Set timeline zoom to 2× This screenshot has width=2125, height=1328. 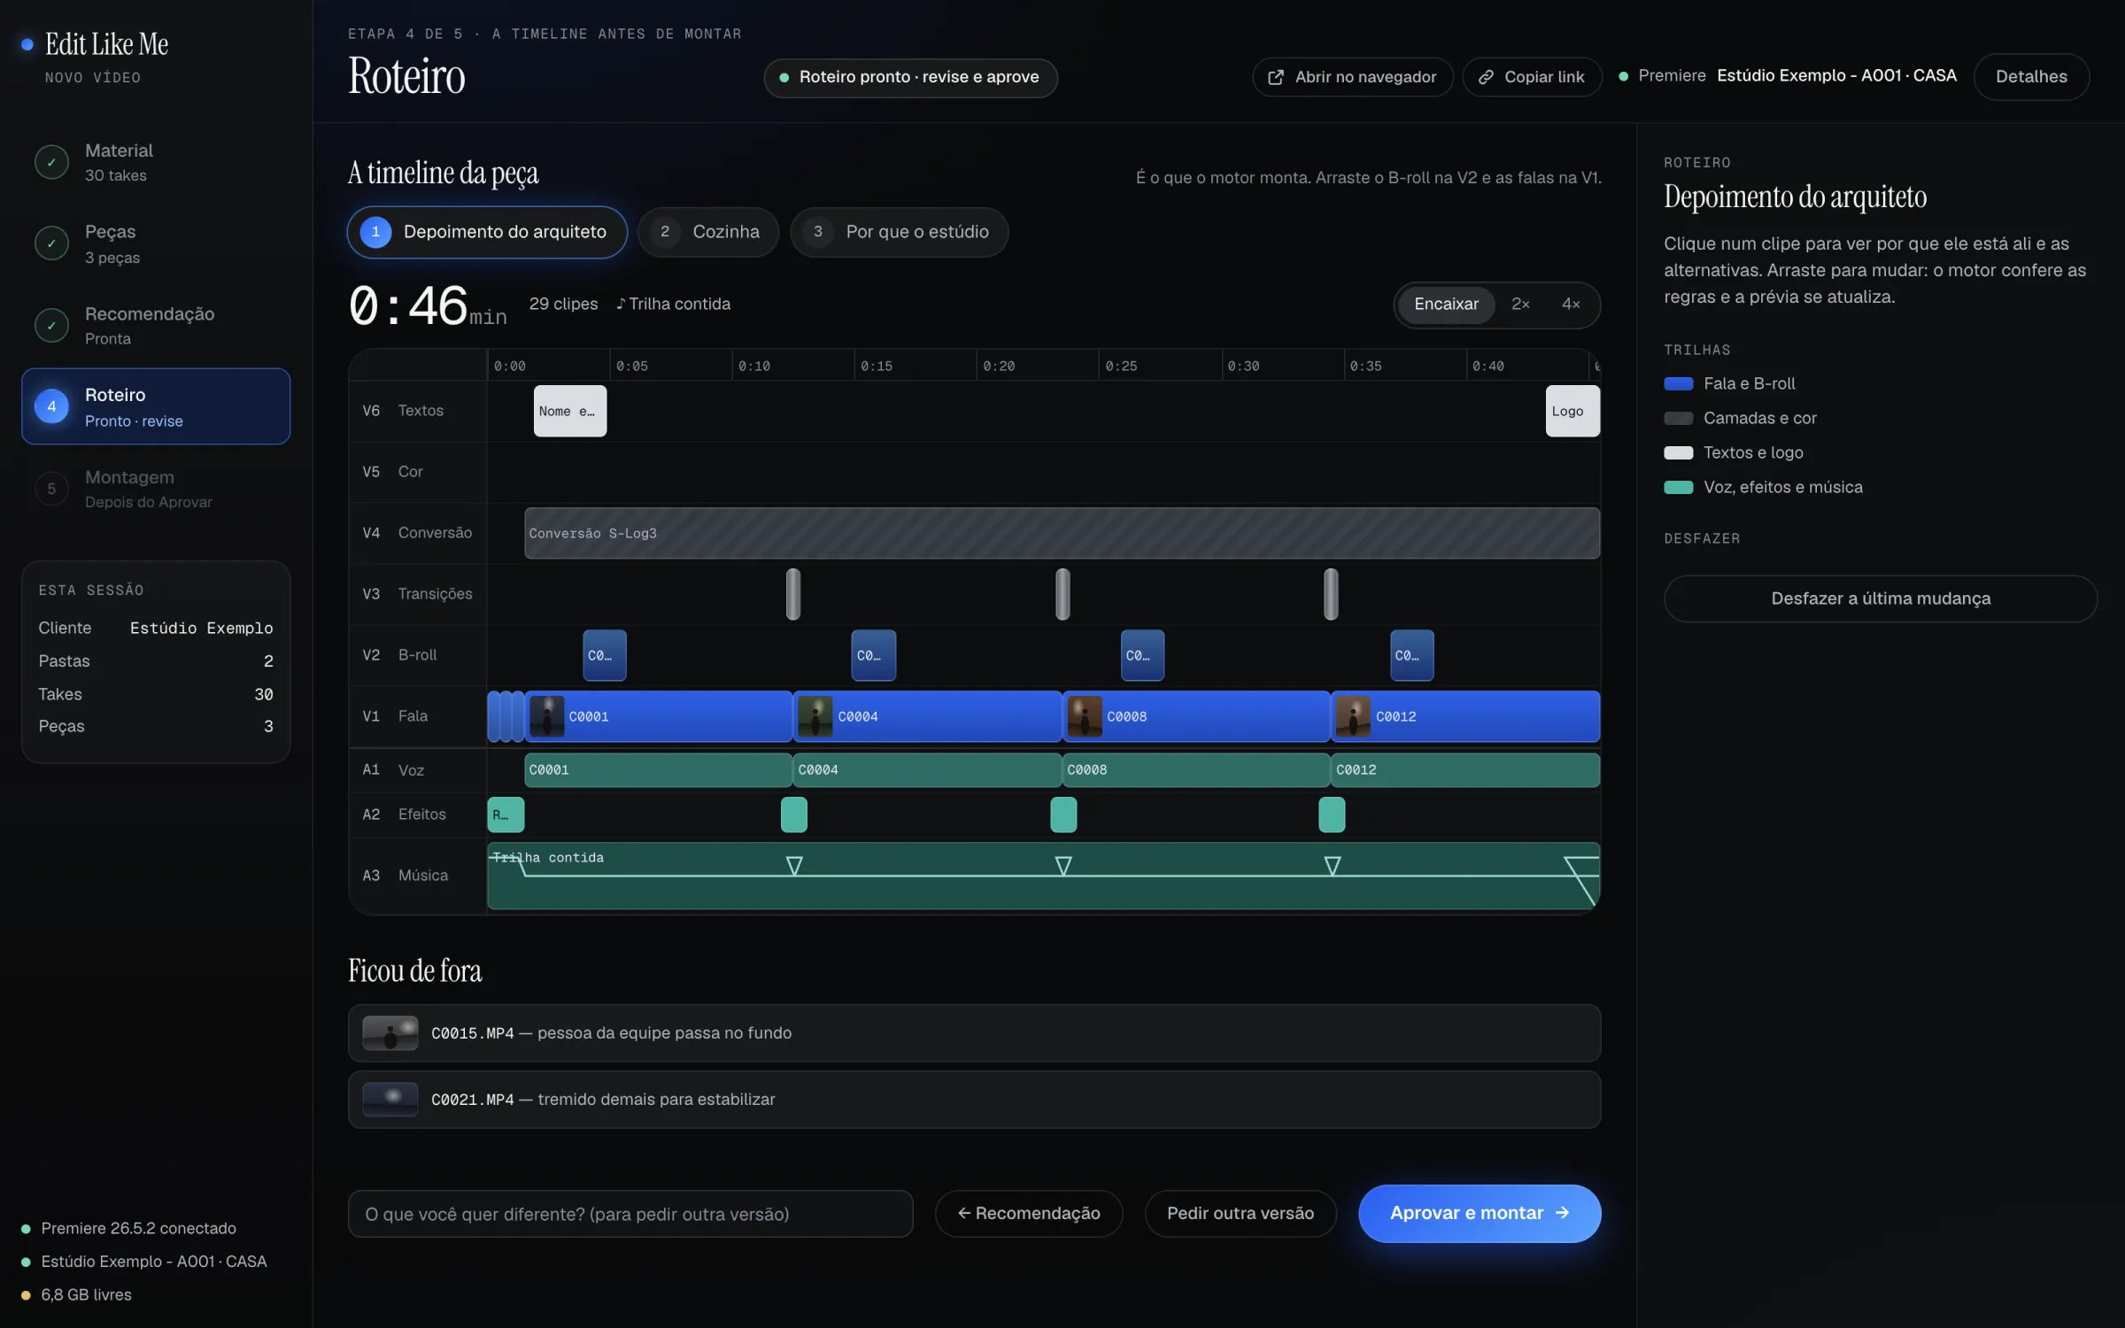1520,305
